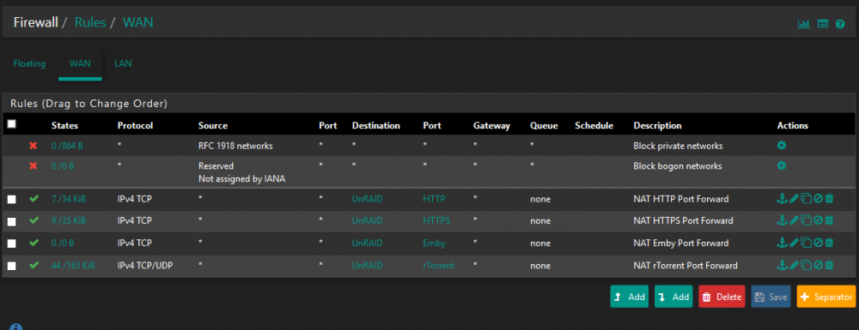The height and width of the screenshot is (330, 859).
Task: Disable the NAT Emby Port Forward rule
Action: coord(818,243)
